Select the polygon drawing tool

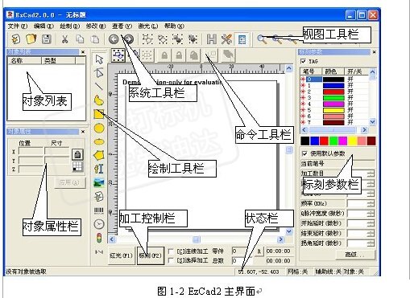[x=99, y=155]
